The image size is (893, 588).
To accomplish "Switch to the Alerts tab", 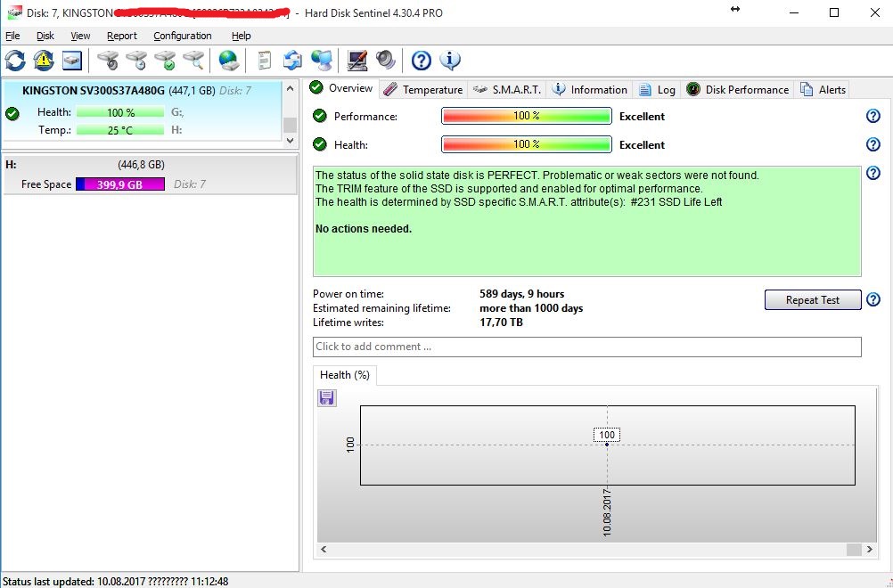I will click(823, 89).
